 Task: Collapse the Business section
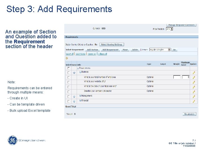point(80,72)
